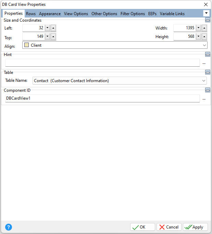Click the Height value field showing 568
This screenshot has width=212, height=234.
point(185,36)
